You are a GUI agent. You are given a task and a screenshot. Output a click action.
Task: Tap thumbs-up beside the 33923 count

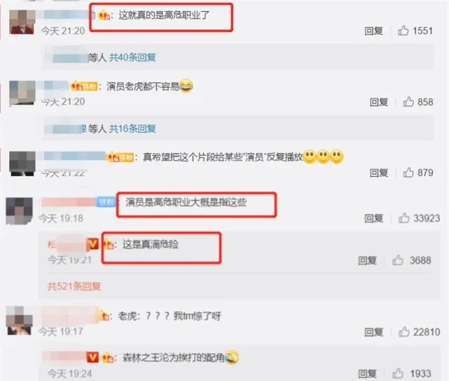tap(403, 218)
